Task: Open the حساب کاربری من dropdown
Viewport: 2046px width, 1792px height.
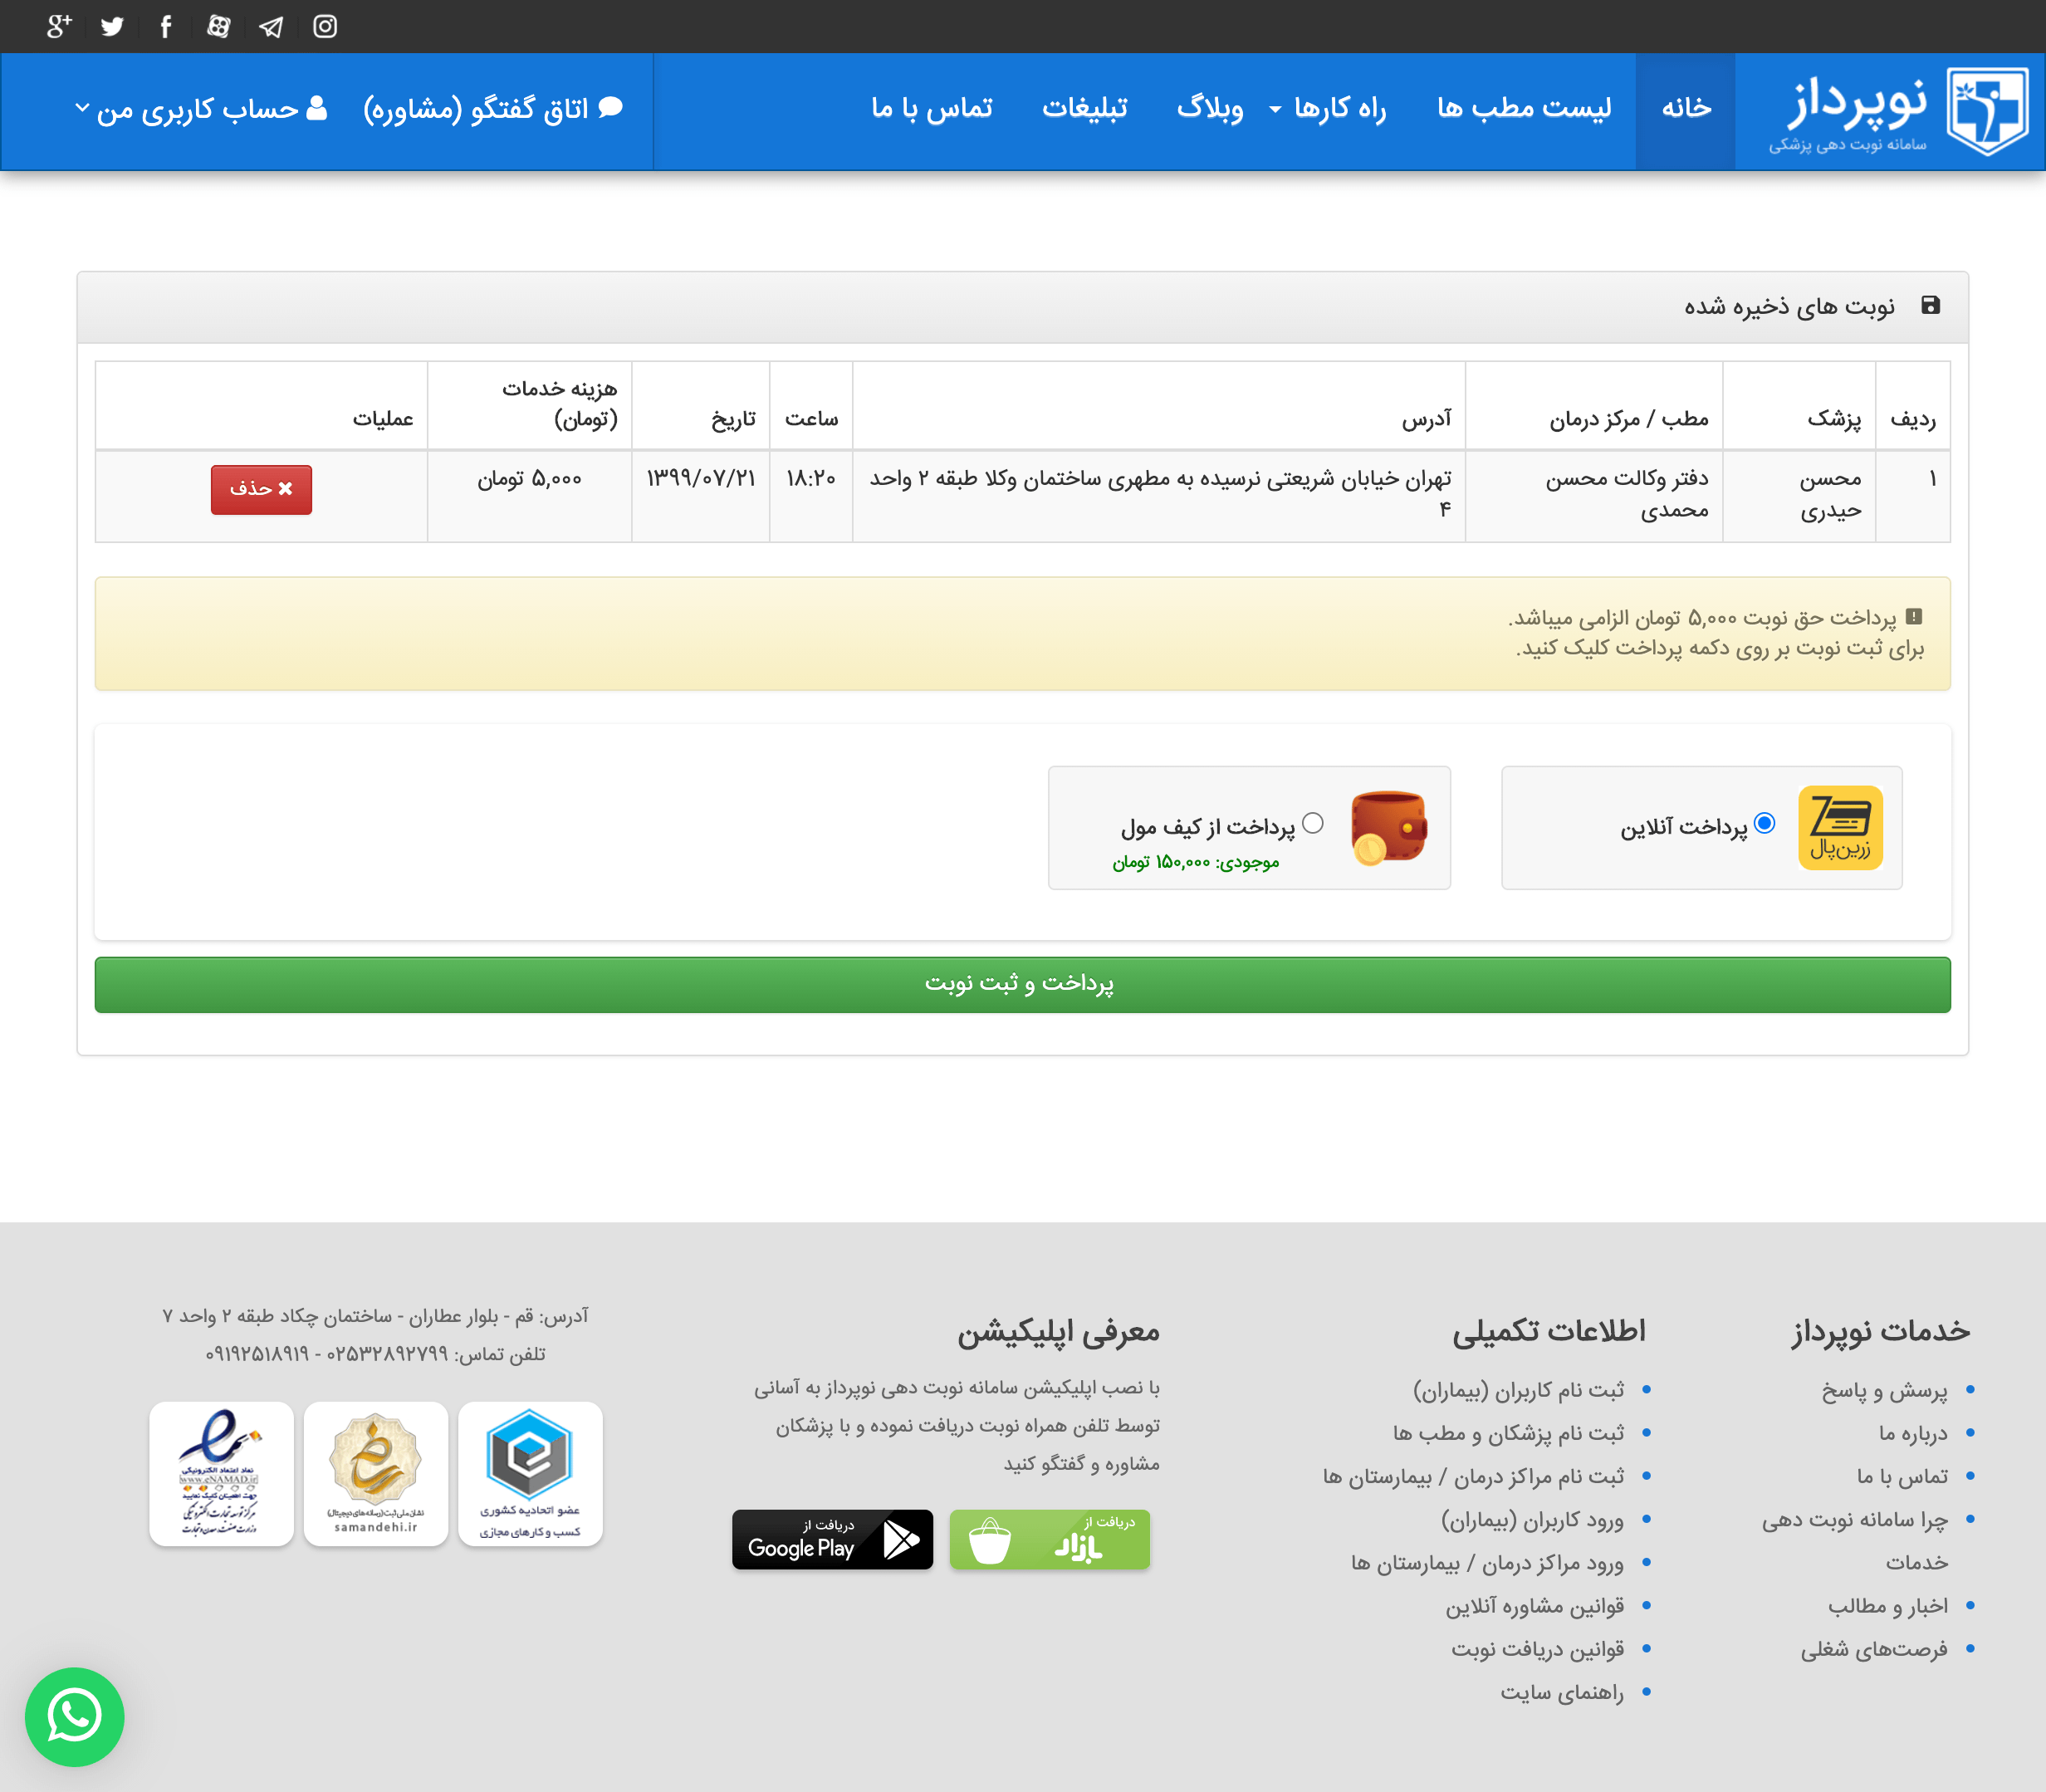Action: point(200,108)
